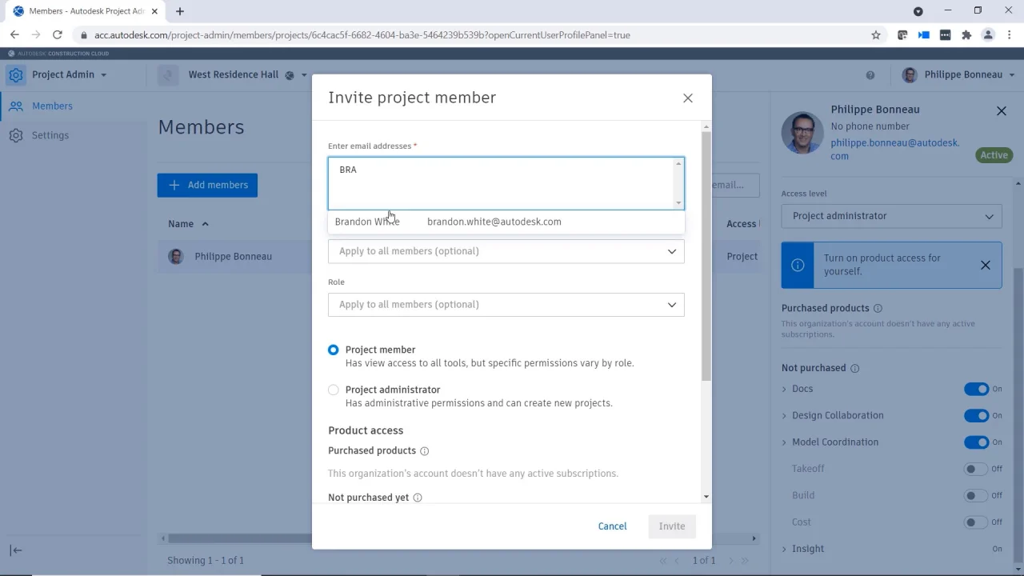The width and height of the screenshot is (1024, 576).
Task: Open a new browser tab
Action: click(180, 11)
